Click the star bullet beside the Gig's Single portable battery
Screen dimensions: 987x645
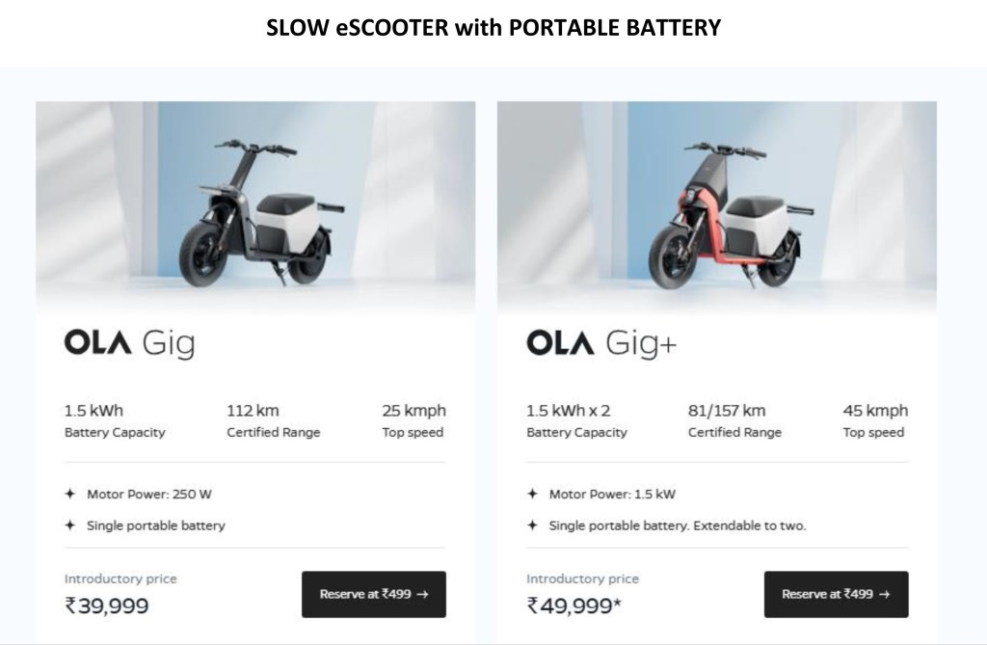69,525
